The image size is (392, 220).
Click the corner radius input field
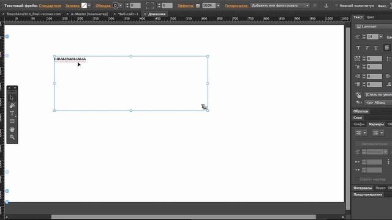click(x=167, y=5)
